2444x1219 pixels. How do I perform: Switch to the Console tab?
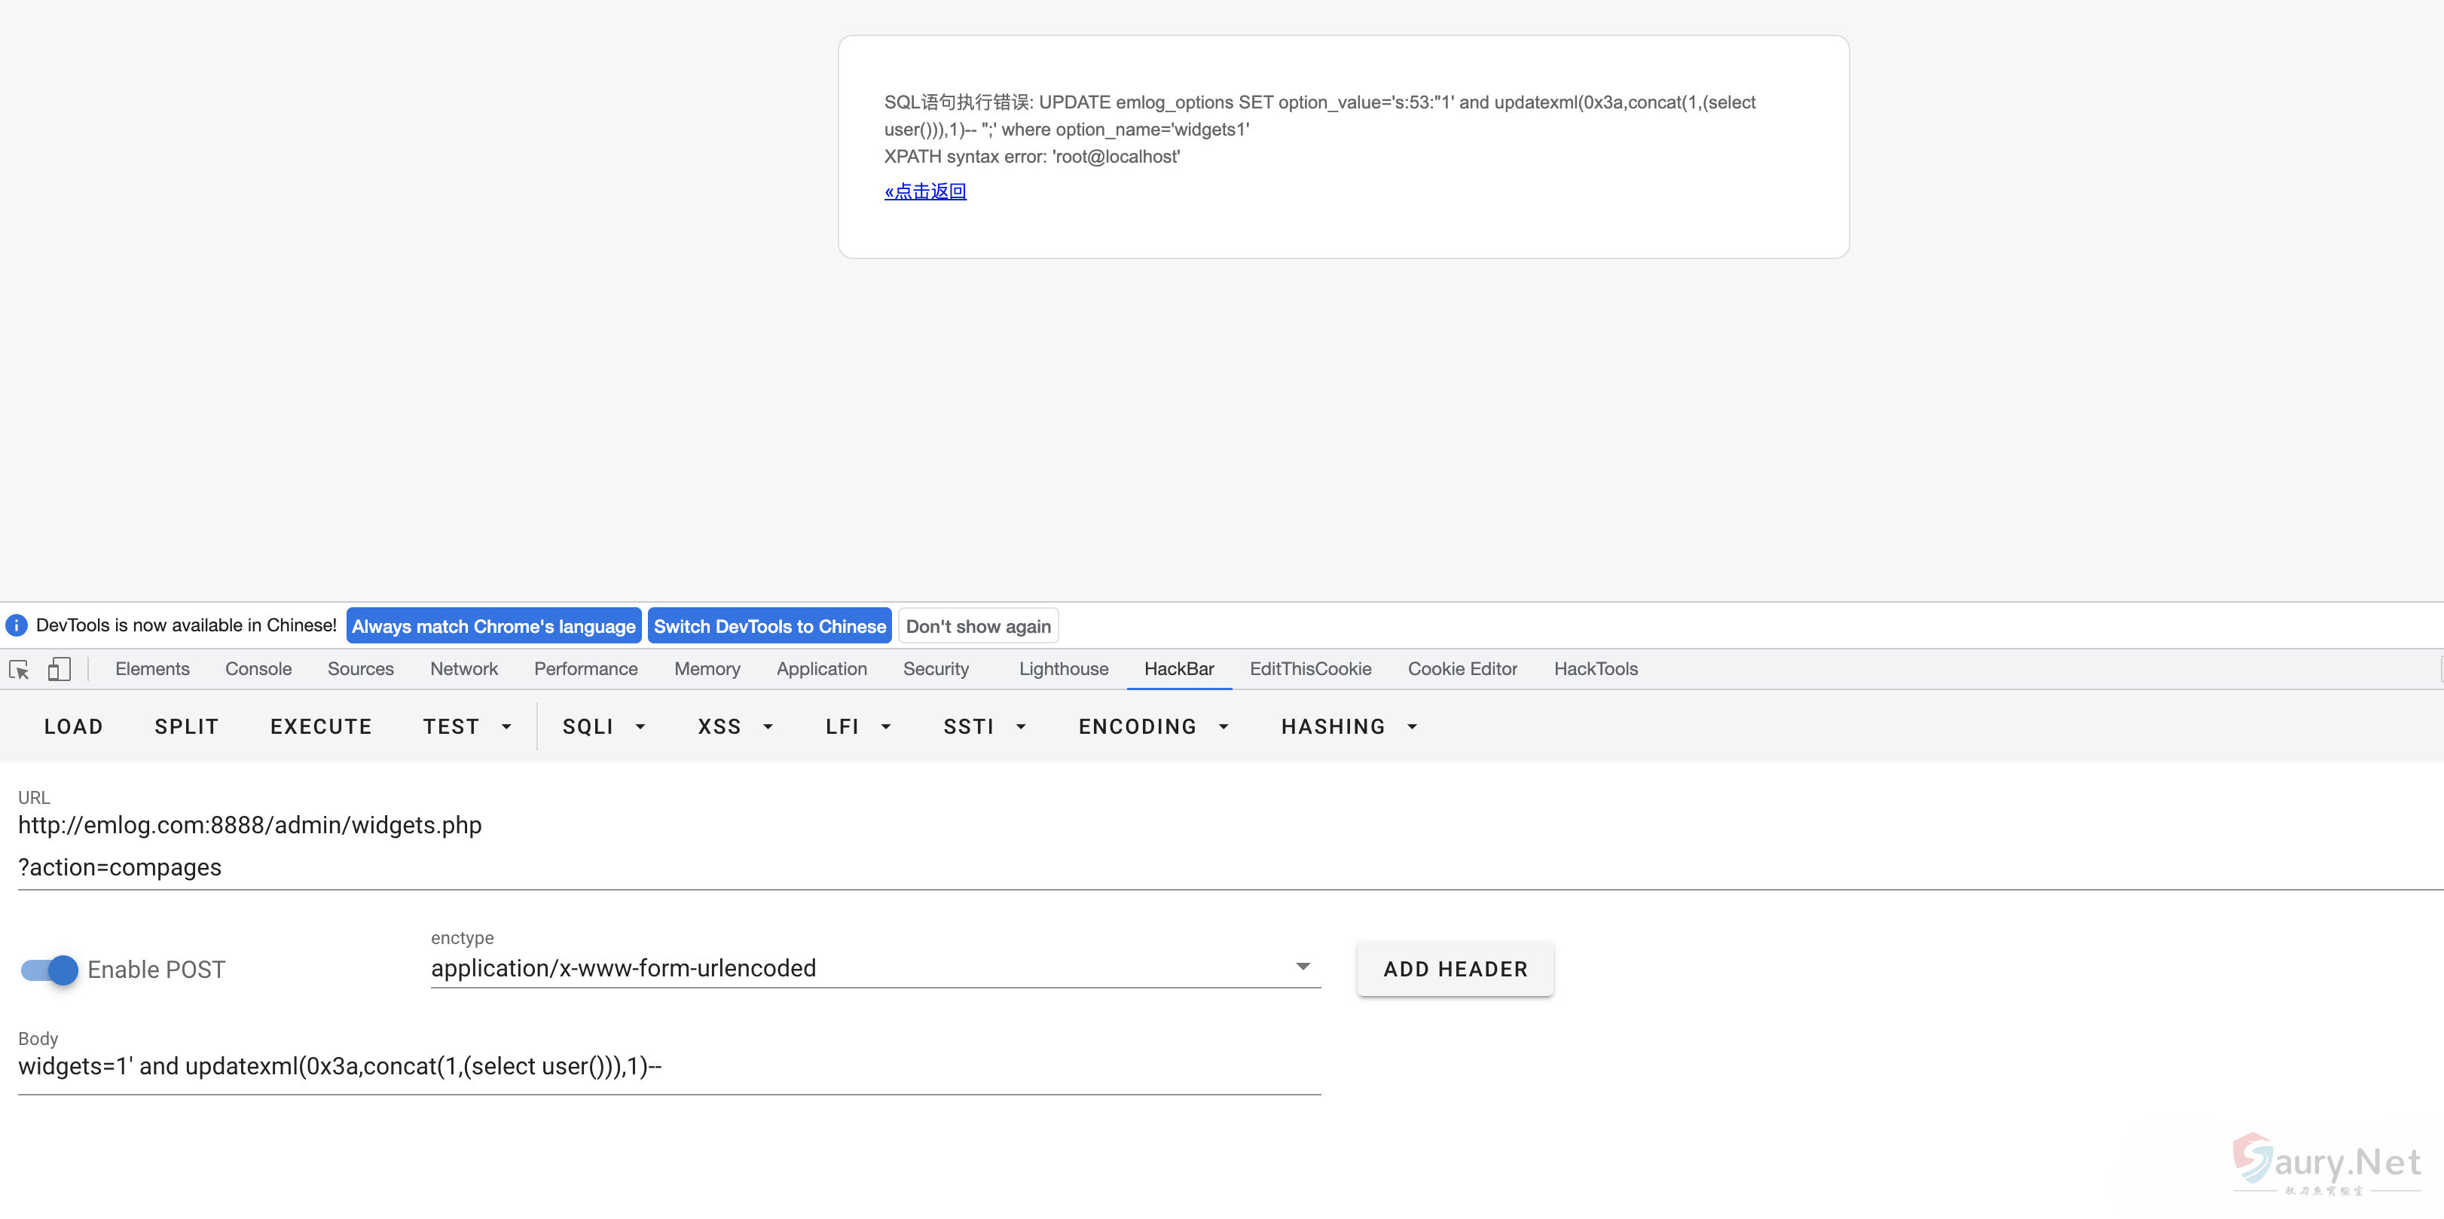[258, 669]
